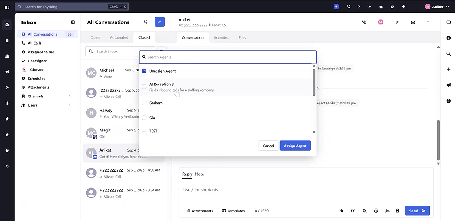Viewport: 455px width, 221px height.
Task: Focus the Search Agents field
Action: click(228, 57)
